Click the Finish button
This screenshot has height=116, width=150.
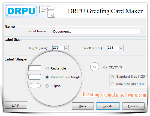tap(108, 106)
